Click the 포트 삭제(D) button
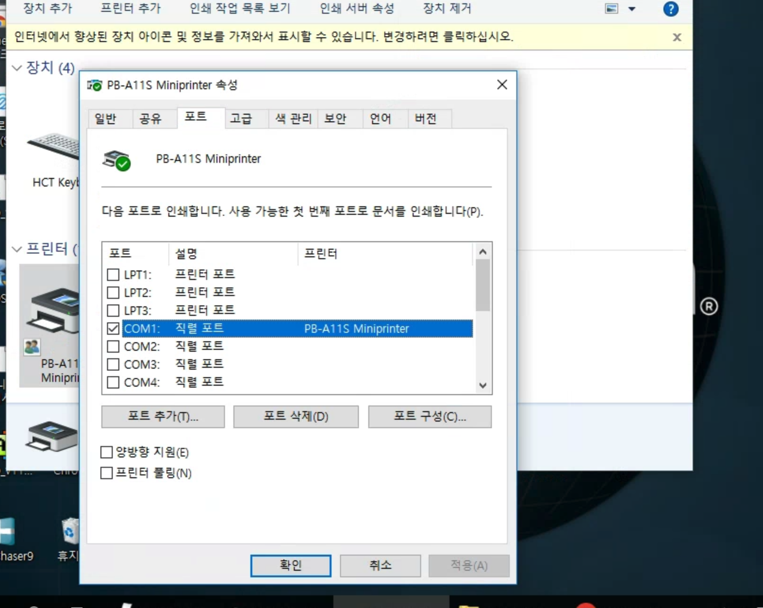This screenshot has height=608, width=763. [x=296, y=417]
